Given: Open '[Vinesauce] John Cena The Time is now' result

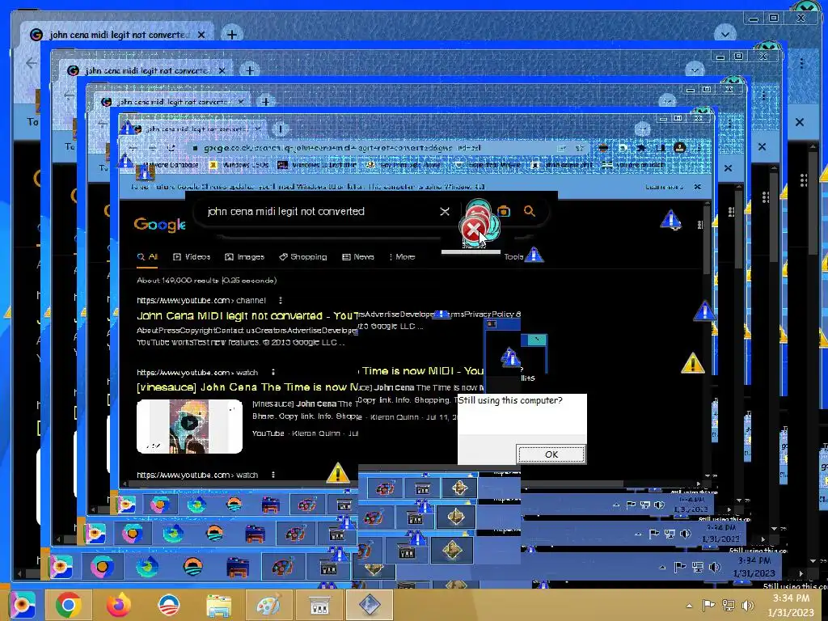Looking at the screenshot, I should pyautogui.click(x=247, y=387).
